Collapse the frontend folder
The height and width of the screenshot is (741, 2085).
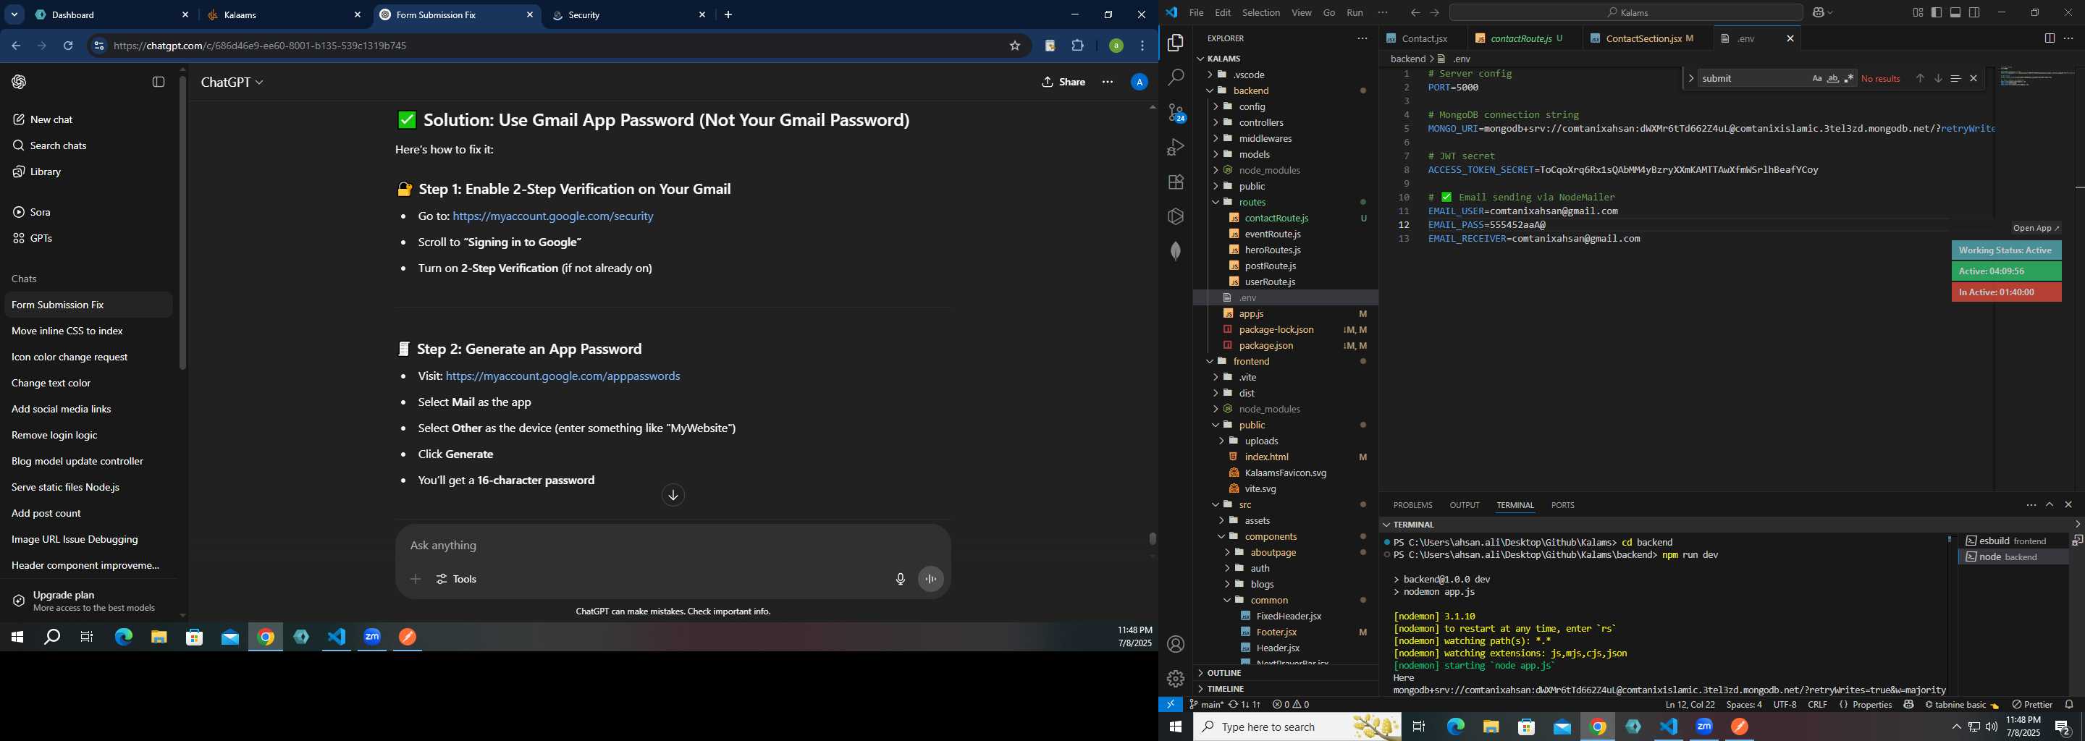click(x=1209, y=362)
